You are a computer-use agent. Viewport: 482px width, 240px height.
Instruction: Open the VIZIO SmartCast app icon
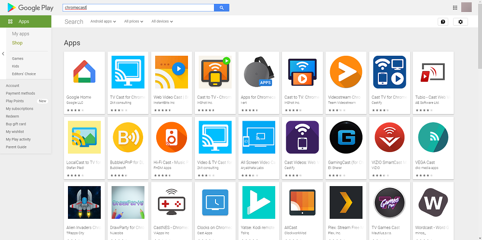coord(389,137)
